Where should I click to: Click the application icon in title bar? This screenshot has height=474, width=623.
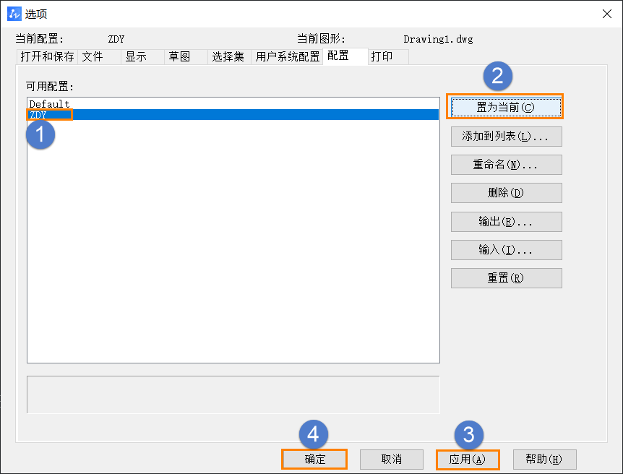click(14, 14)
